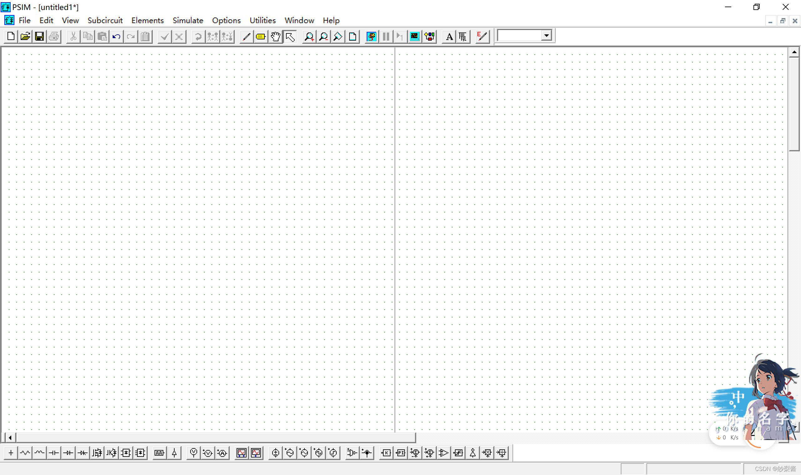Click the Save file button

39,37
